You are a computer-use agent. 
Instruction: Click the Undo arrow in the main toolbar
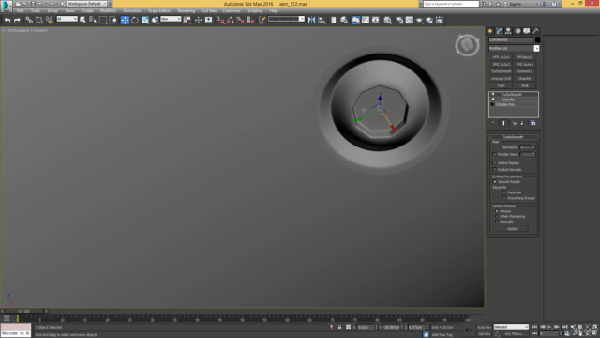coord(7,20)
